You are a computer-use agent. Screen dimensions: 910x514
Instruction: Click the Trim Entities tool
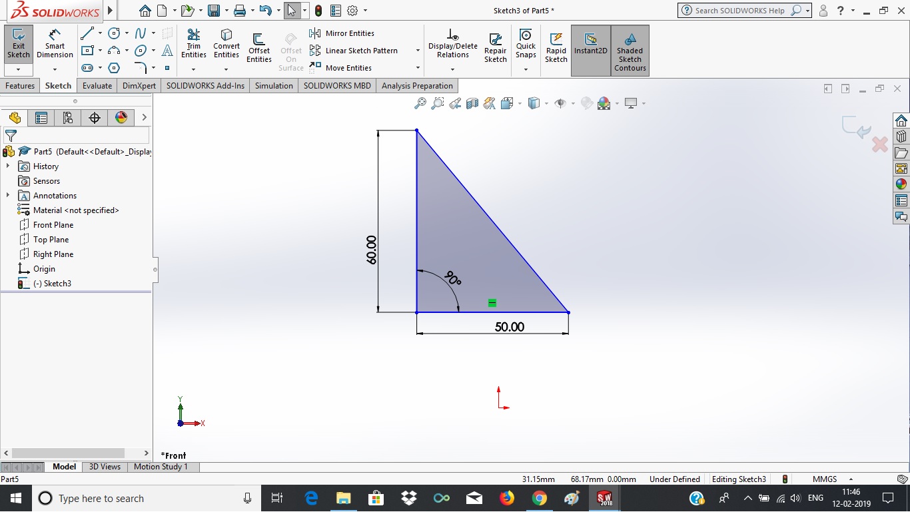(194, 44)
